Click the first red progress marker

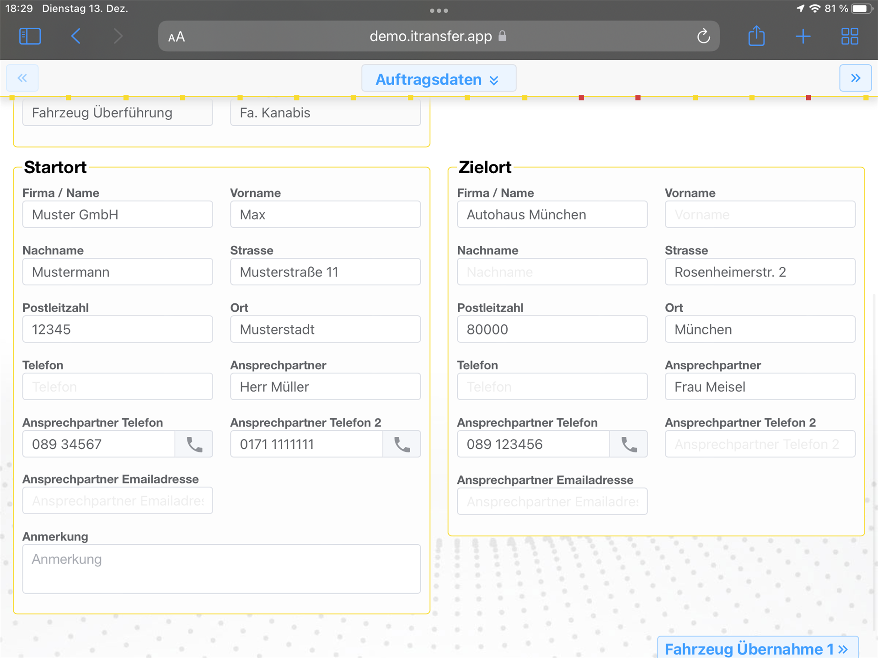click(581, 98)
